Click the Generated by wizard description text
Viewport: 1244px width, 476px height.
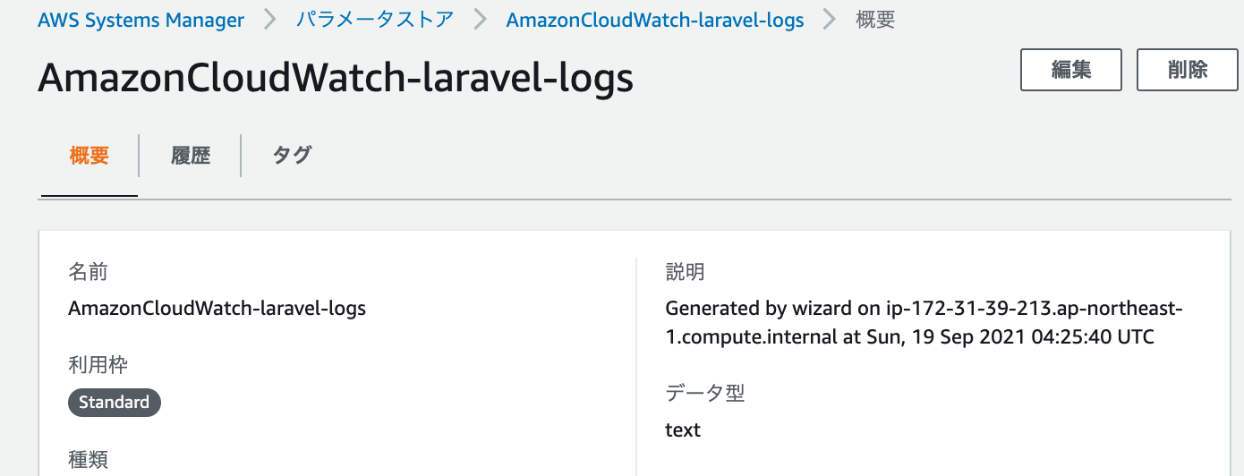pyautogui.click(x=924, y=323)
